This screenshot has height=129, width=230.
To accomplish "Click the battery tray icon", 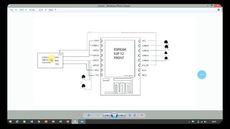I will pos(198,122).
